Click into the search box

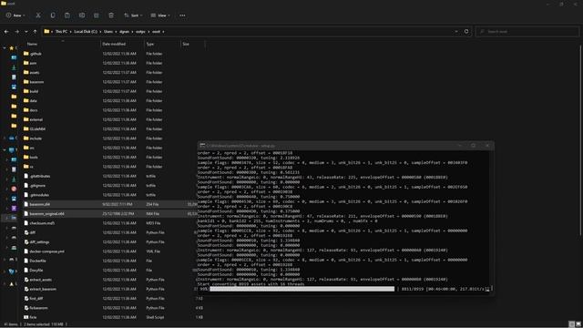tap(527, 32)
